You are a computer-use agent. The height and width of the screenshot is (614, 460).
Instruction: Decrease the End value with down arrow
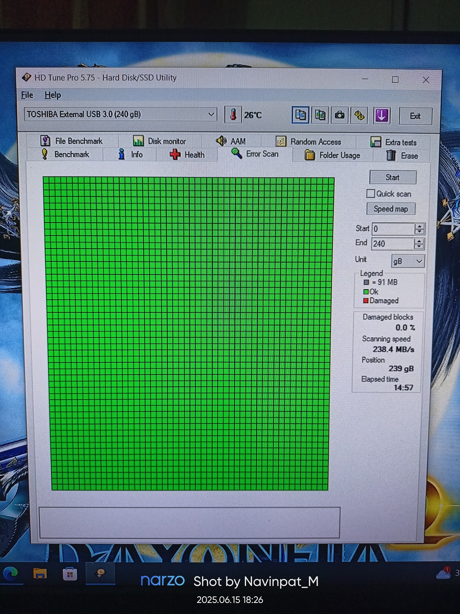[x=419, y=246]
